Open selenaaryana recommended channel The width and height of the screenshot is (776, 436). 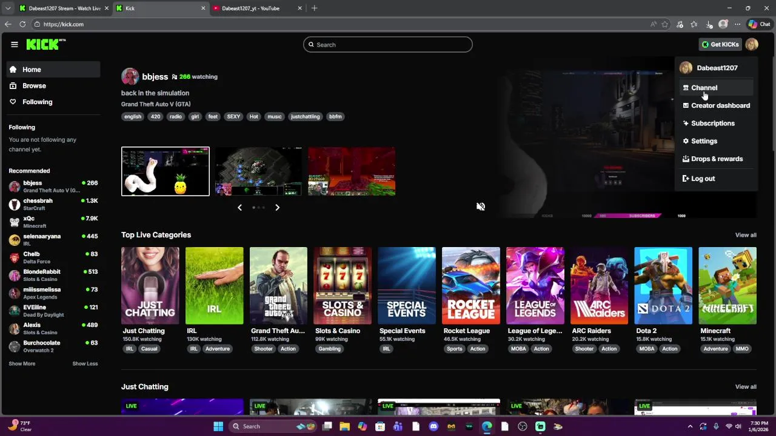point(53,240)
